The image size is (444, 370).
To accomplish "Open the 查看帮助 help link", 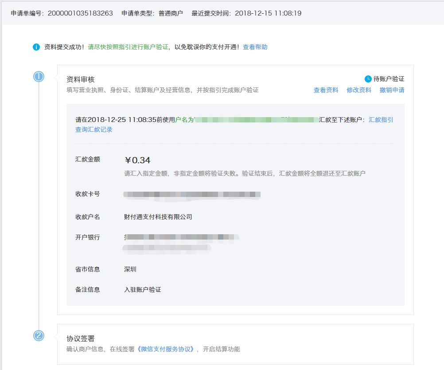I will (255, 47).
